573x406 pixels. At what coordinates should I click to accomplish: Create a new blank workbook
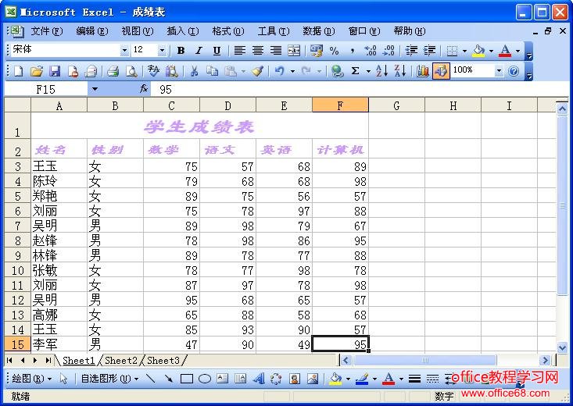coord(18,71)
